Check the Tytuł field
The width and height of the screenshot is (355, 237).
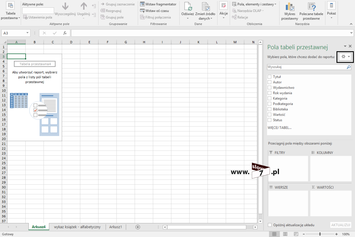269,77
